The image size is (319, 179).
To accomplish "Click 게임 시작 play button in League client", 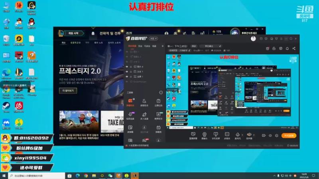I will (x=73, y=33).
